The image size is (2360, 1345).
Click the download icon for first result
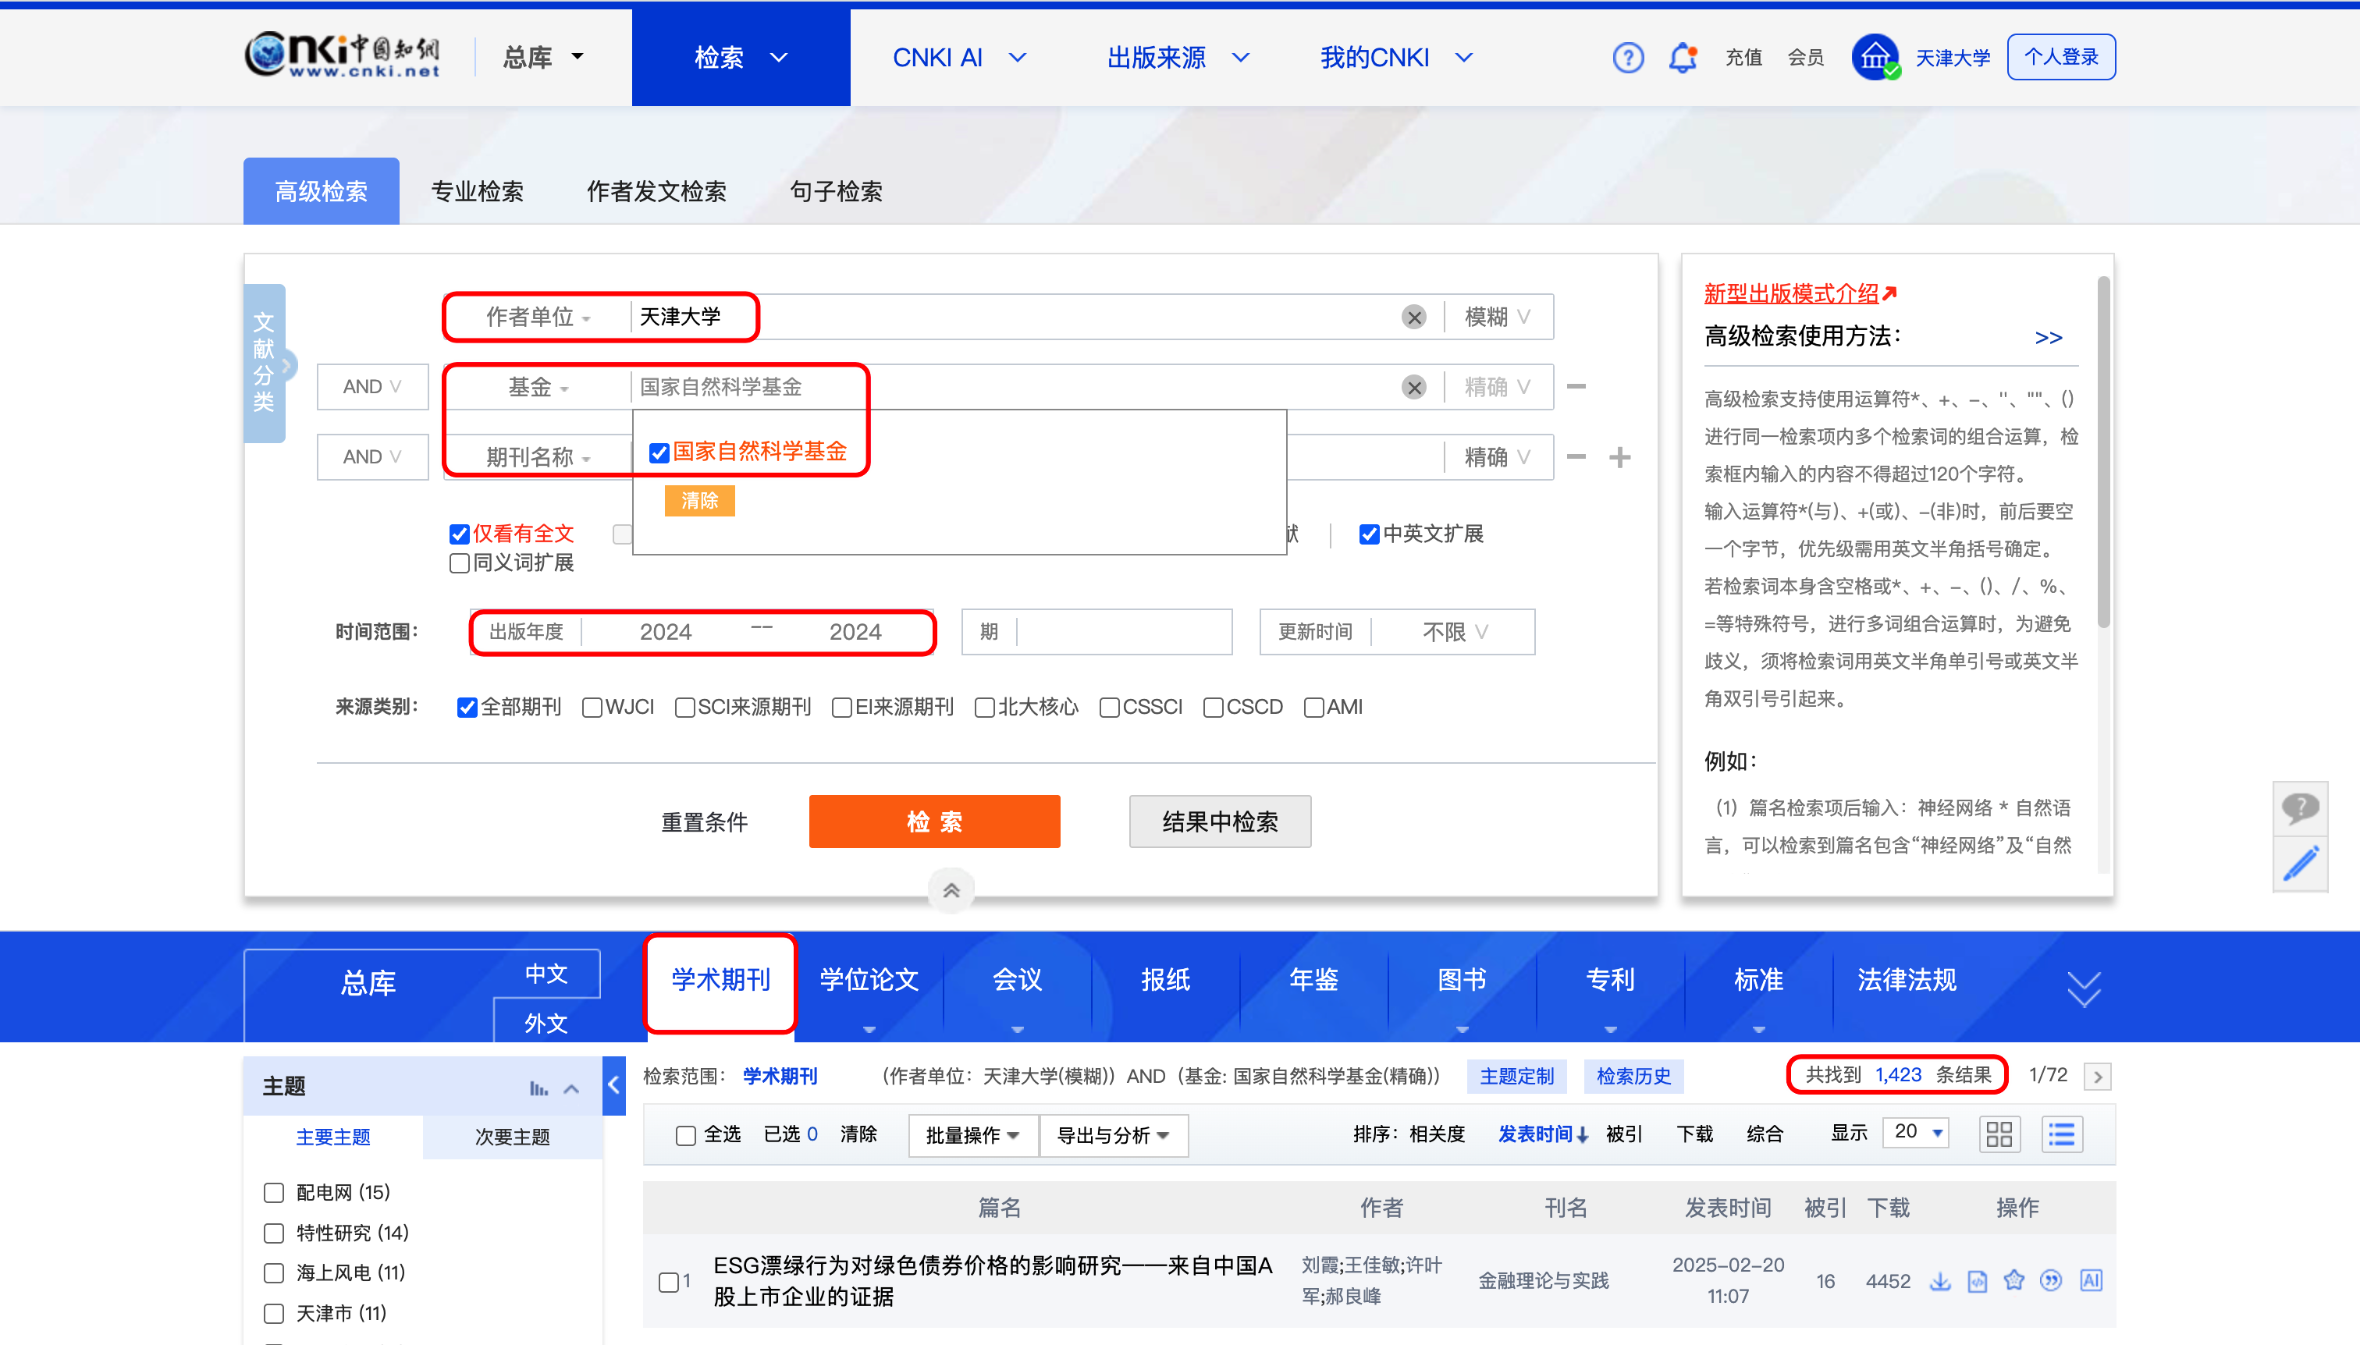(1939, 1281)
